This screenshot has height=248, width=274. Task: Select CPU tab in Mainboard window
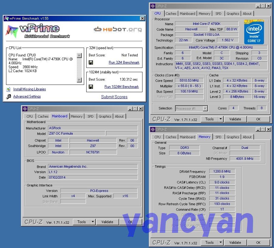coord(29,116)
